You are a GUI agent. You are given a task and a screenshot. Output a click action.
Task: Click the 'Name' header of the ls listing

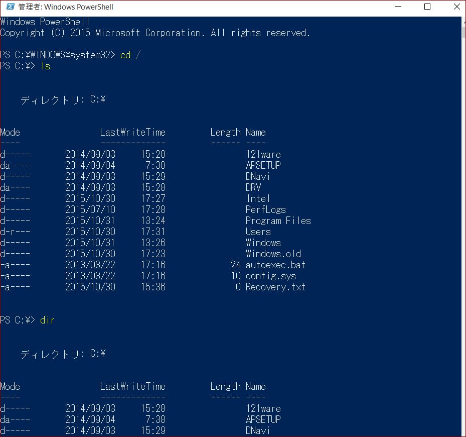pyautogui.click(x=256, y=132)
